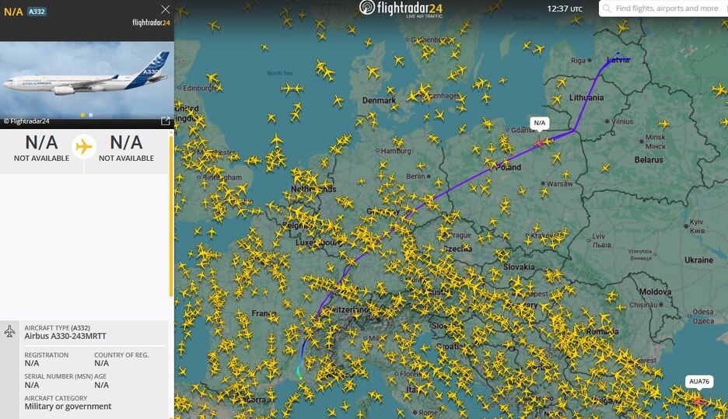This screenshot has width=728, height=419.
Task: Open aircraft photo in external link icon
Action: 166,121
